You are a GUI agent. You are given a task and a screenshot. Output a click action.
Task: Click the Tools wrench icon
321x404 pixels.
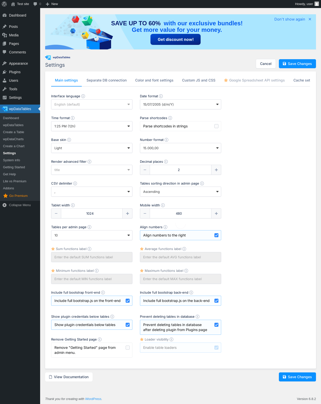click(x=5, y=89)
